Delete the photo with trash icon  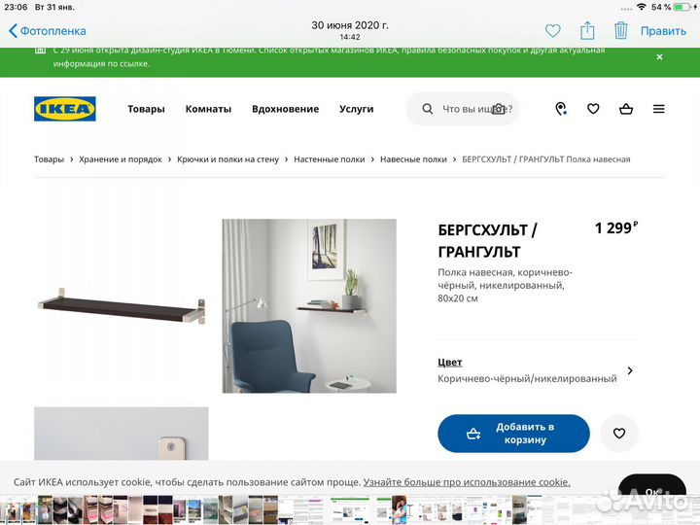coord(620,30)
